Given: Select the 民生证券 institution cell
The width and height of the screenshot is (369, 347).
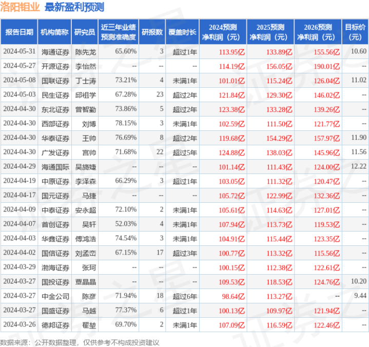Looking at the screenshot, I should pyautogui.click(x=55, y=95).
